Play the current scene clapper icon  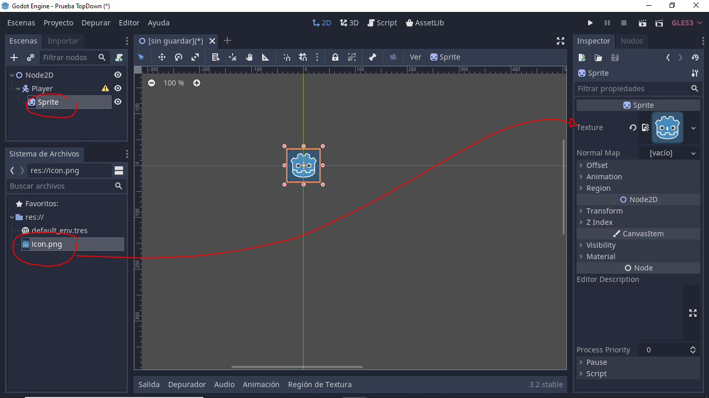(643, 23)
